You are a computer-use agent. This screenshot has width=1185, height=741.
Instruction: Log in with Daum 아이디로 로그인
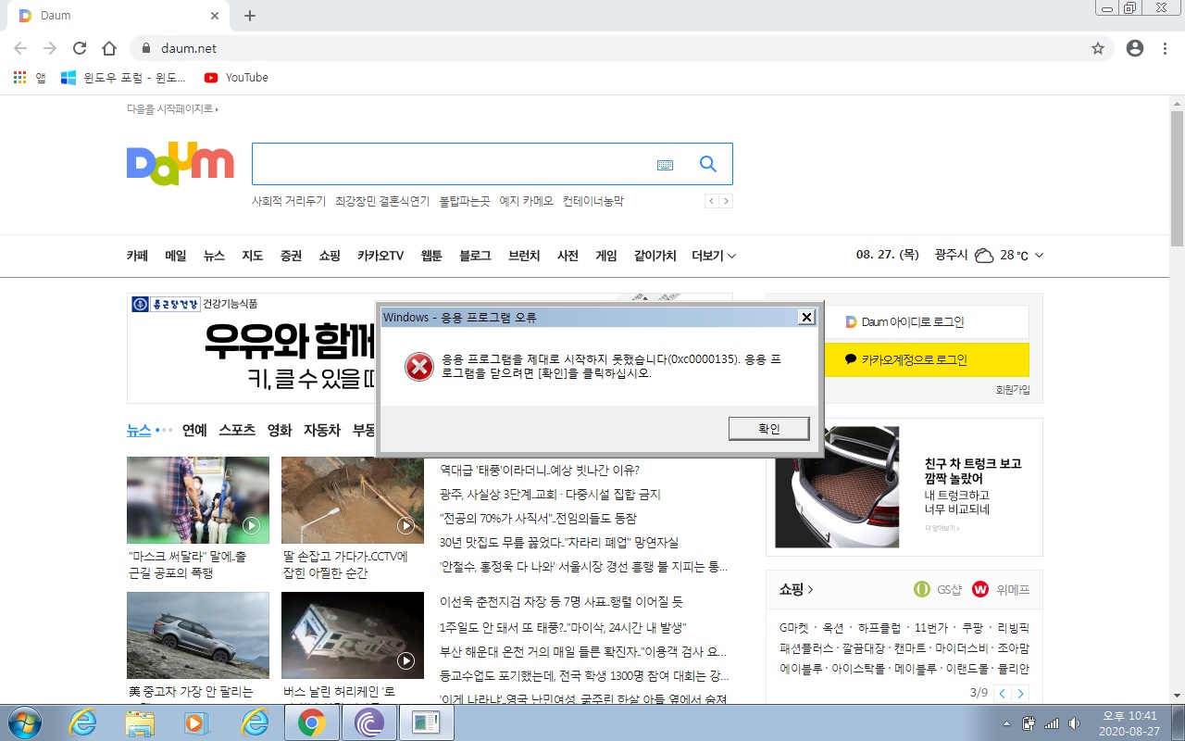pos(926,322)
